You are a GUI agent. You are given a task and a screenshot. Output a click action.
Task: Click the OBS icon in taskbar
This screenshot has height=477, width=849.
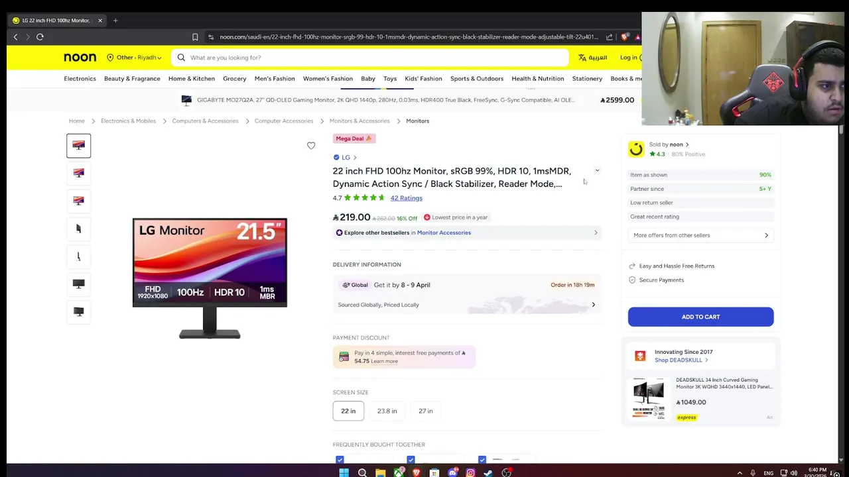507,472
